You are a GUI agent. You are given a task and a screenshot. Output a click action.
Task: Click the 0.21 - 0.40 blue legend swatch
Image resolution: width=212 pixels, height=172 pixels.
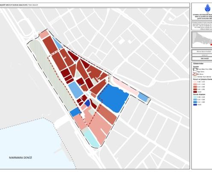[x=195, y=100]
